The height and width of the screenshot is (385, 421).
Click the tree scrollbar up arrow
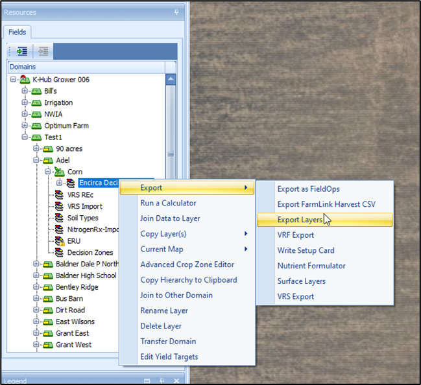[171, 79]
